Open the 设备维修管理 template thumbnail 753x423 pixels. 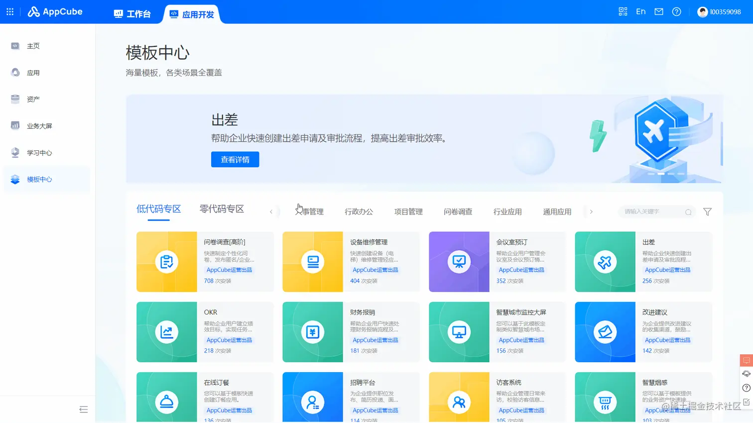(313, 262)
